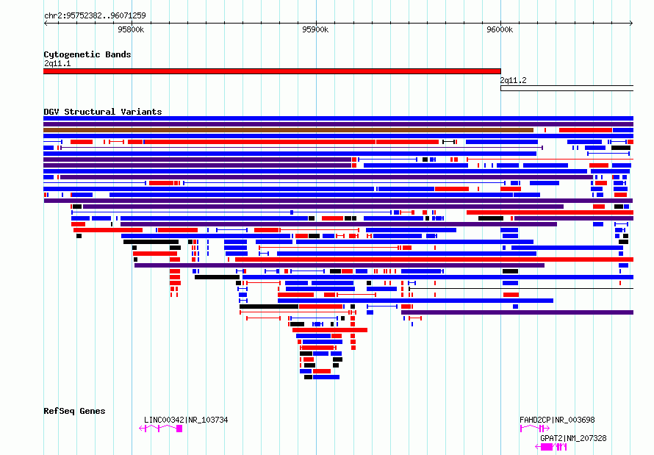Click the LINC00342 magenta gene glyph

coord(161,429)
